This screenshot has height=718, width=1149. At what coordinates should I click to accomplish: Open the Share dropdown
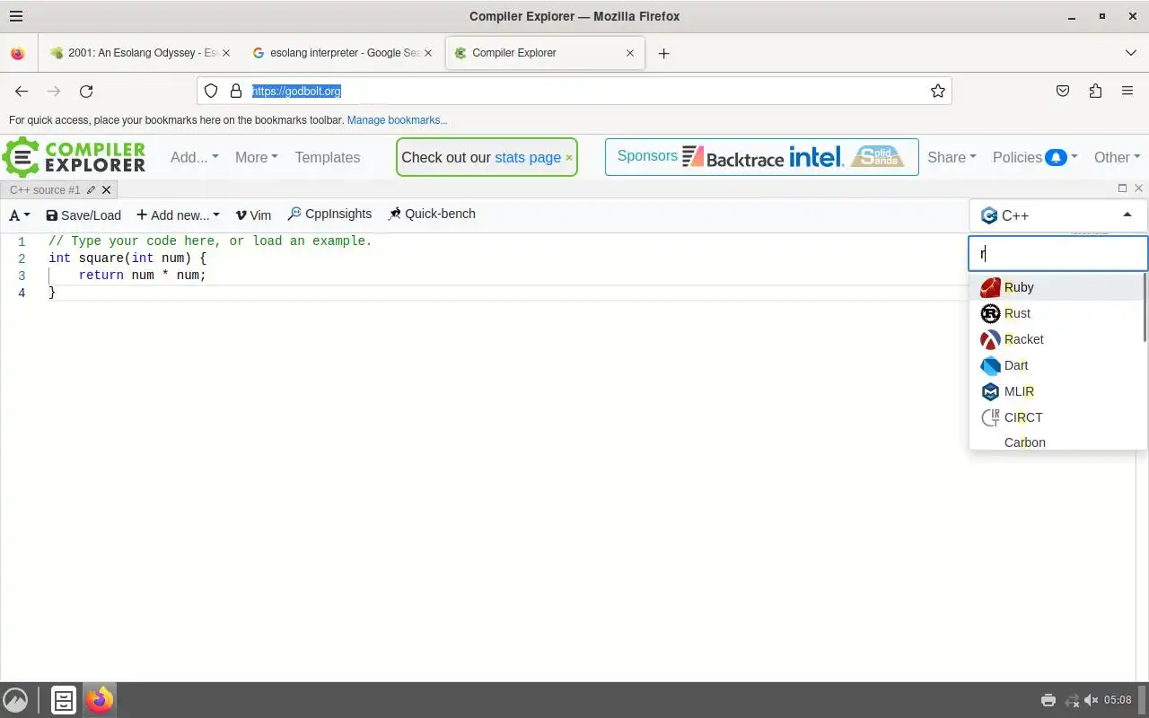[x=952, y=157]
